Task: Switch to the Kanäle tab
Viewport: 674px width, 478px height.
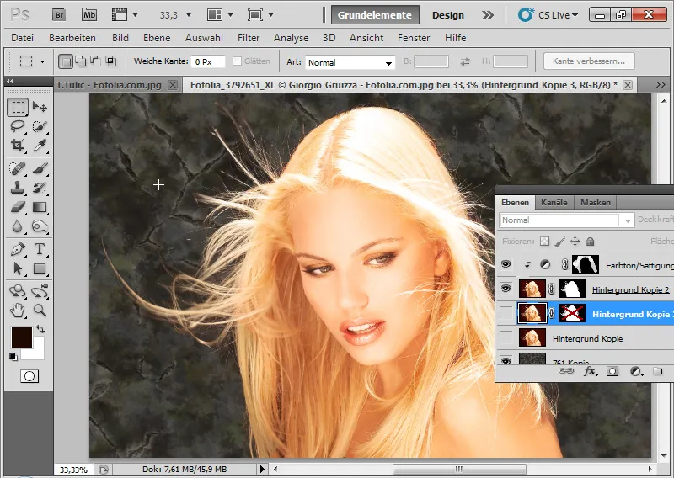Action: coord(554,202)
